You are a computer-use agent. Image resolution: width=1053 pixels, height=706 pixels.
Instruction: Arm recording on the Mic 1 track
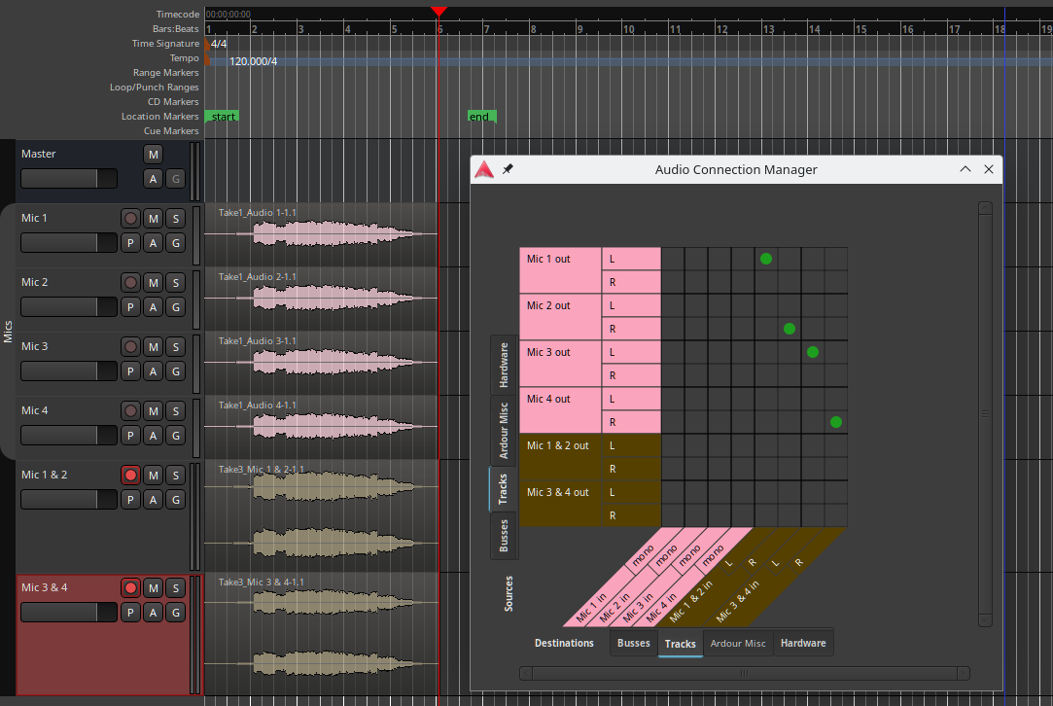coord(130,218)
